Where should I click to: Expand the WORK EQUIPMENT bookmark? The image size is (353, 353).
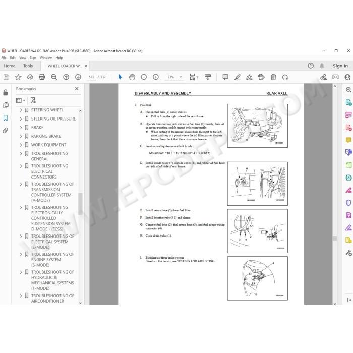point(21,145)
